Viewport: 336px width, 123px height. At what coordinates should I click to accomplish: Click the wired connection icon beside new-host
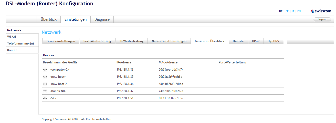(x=45, y=77)
